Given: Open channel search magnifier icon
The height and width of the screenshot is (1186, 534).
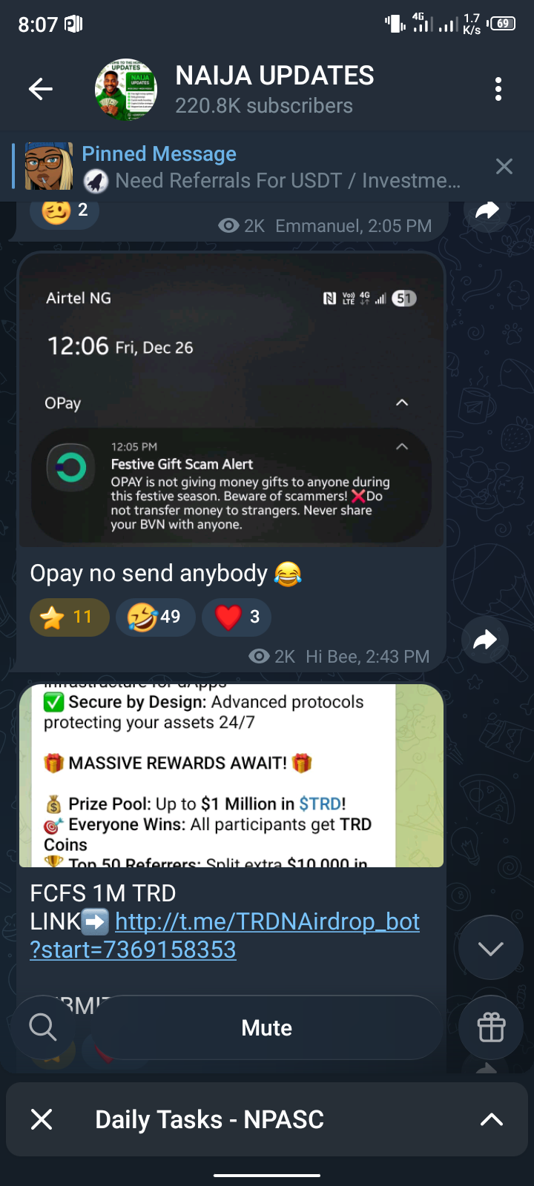Looking at the screenshot, I should (x=43, y=1027).
